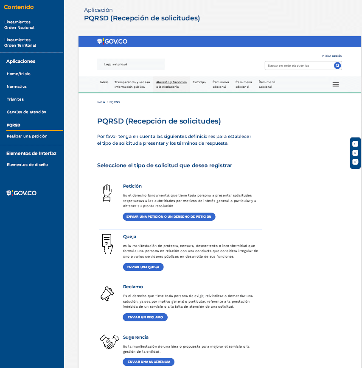This screenshot has height=368, width=362.
Task: Click the GOV.CO logo in blue header
Action: [112, 41]
